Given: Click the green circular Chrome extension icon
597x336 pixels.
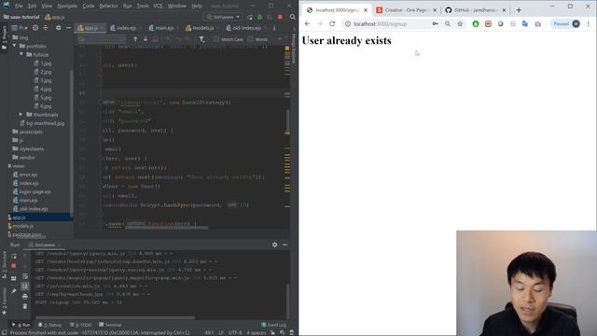Looking at the screenshot, I should [x=476, y=23].
